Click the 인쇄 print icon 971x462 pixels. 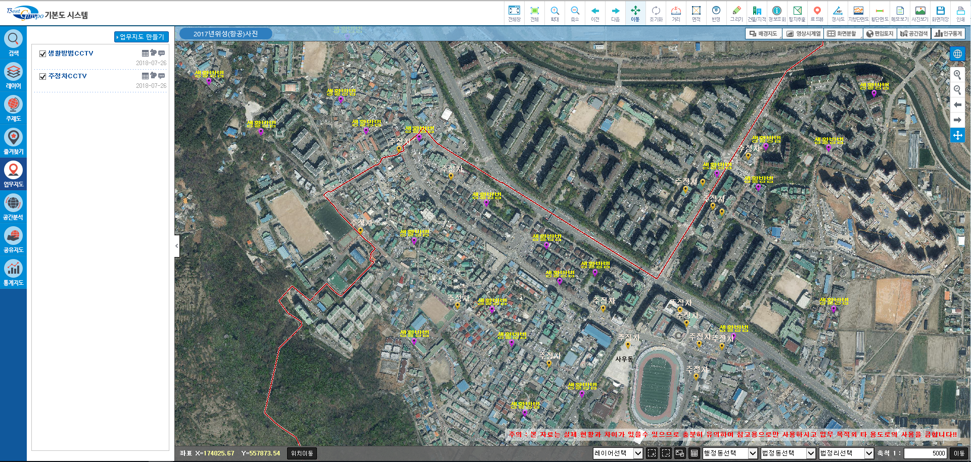pos(960,13)
